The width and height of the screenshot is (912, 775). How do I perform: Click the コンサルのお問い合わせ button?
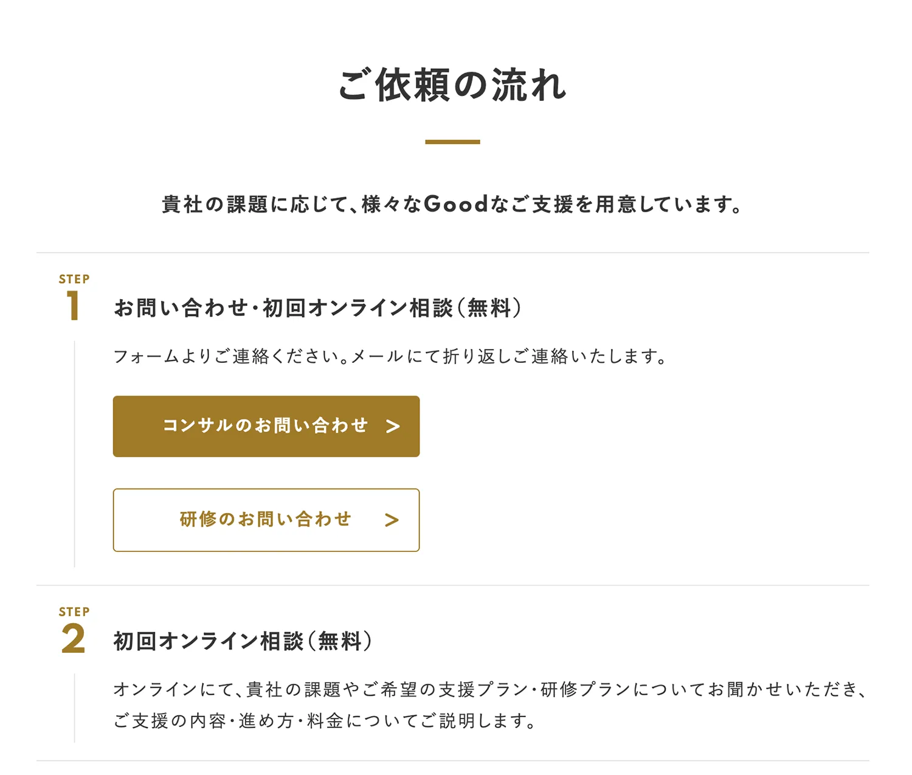(x=265, y=426)
